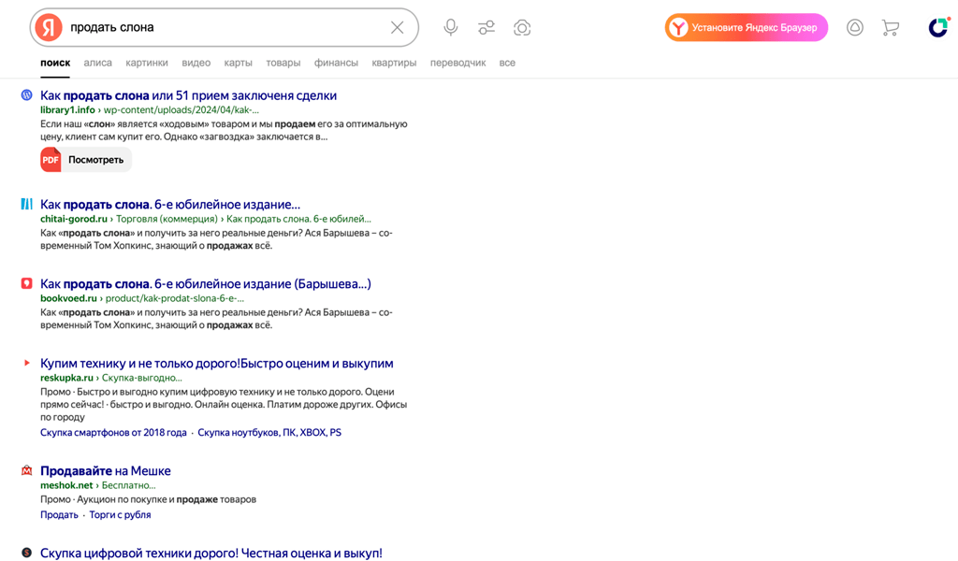Open the shopping cart icon
The width and height of the screenshot is (958, 561).
tap(891, 27)
